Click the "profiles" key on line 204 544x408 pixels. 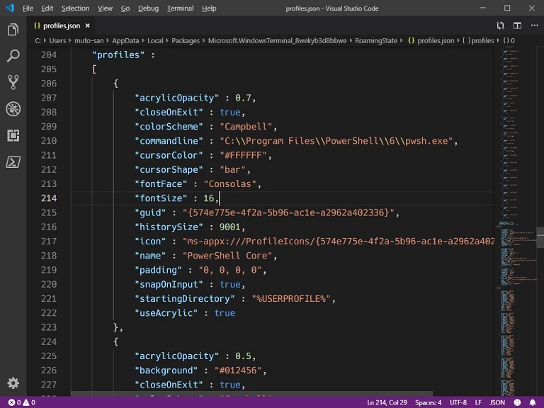pyautogui.click(x=118, y=55)
